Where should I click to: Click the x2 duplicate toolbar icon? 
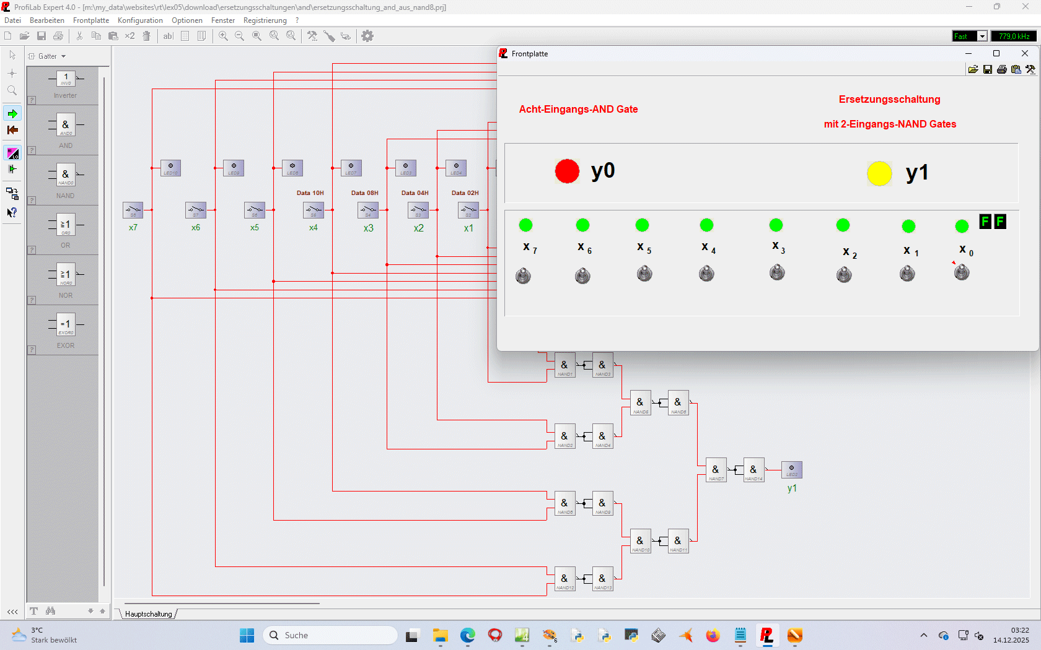pyautogui.click(x=130, y=36)
